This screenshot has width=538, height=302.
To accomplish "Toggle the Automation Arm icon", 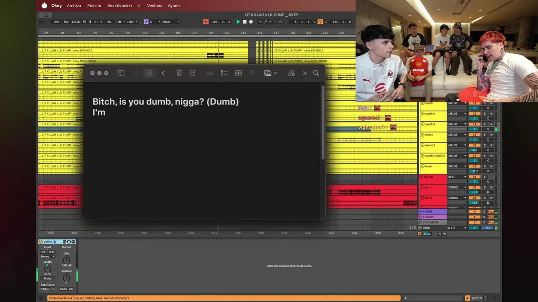I will 265,22.
